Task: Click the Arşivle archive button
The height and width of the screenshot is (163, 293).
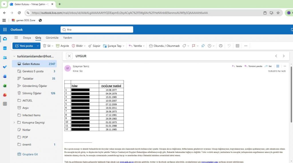Action: click(62, 46)
